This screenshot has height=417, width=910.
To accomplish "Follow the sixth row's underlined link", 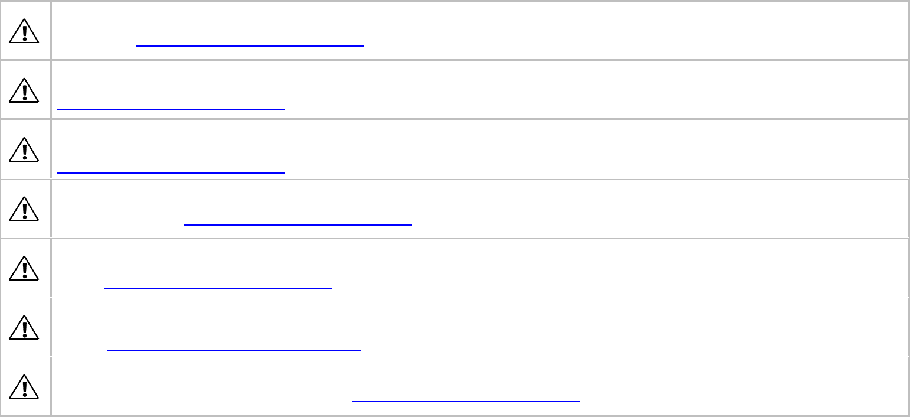I will point(234,350).
